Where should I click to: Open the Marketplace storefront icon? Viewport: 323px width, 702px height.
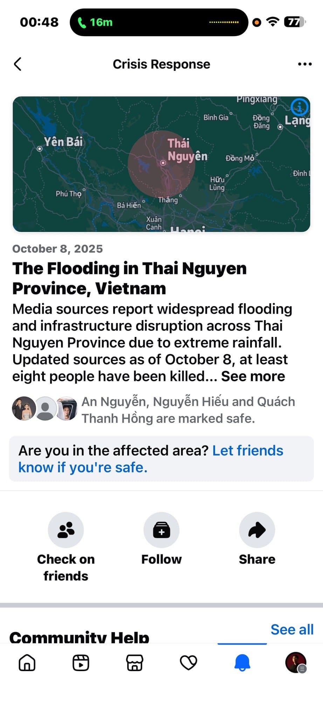click(135, 663)
